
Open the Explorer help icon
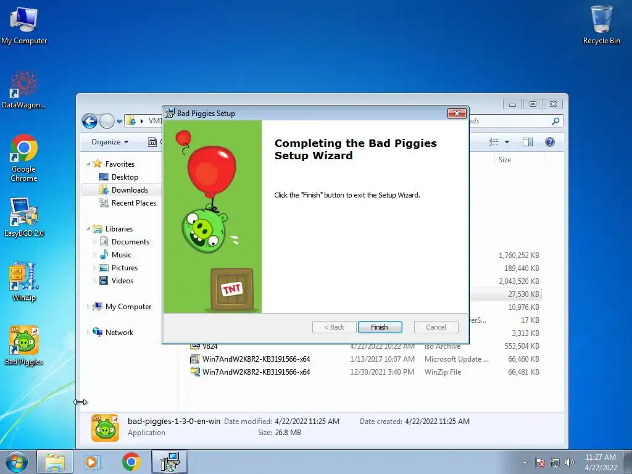(x=550, y=142)
